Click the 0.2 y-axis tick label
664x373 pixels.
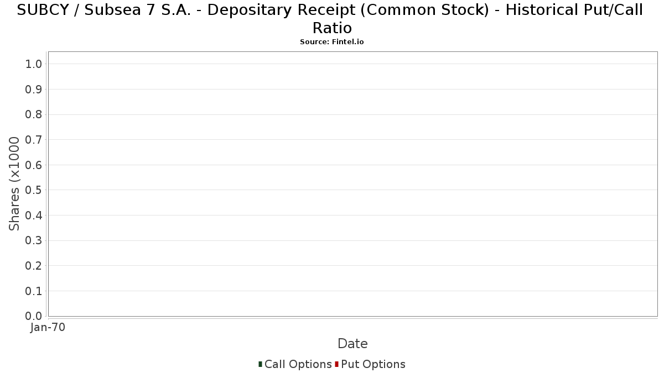coord(34,266)
